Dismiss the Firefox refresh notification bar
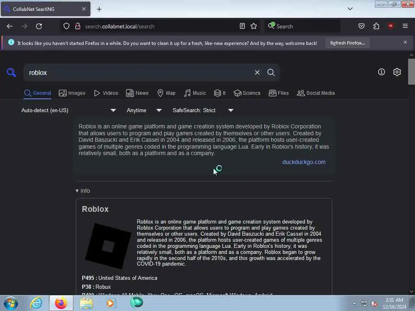Screen dimensions: 415x311 click(x=405, y=42)
